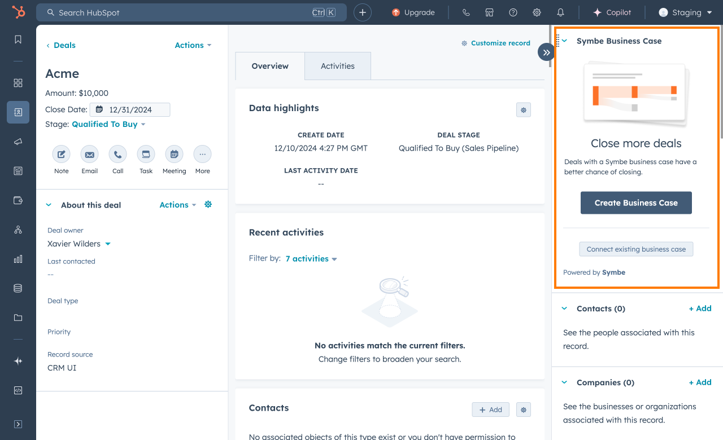Screen dimensions: 723x440
Task: Add a company in the Companies sidebar card
Action: click(x=700, y=382)
